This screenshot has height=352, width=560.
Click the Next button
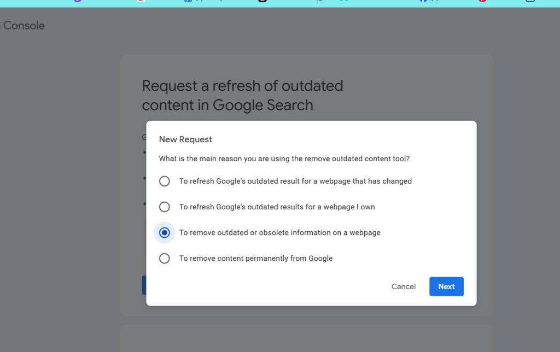446,286
